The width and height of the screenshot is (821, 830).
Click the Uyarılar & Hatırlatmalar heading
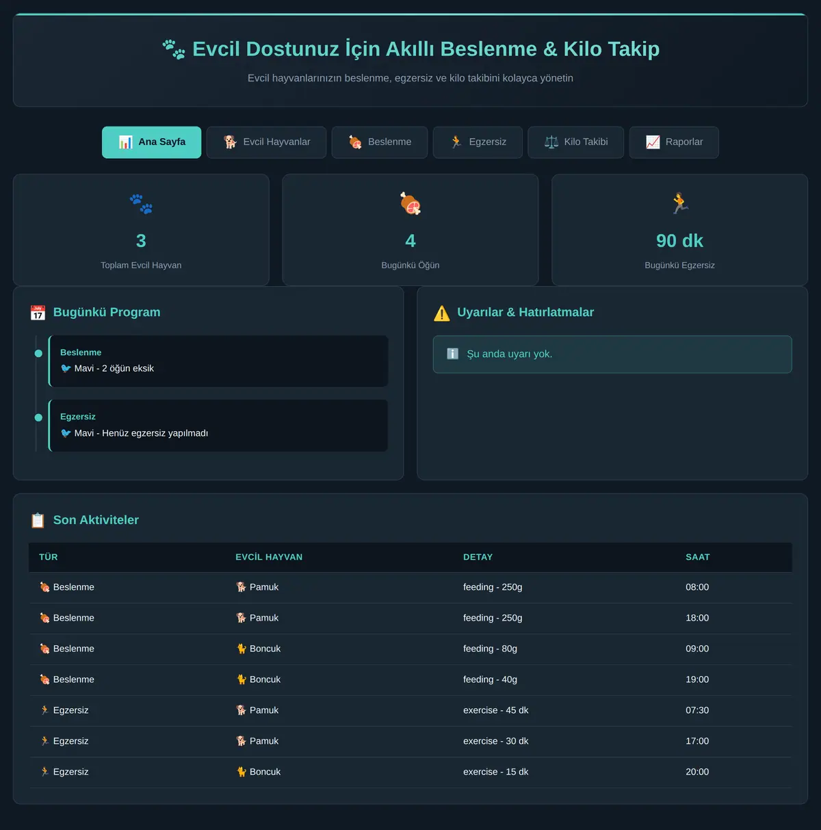click(525, 312)
